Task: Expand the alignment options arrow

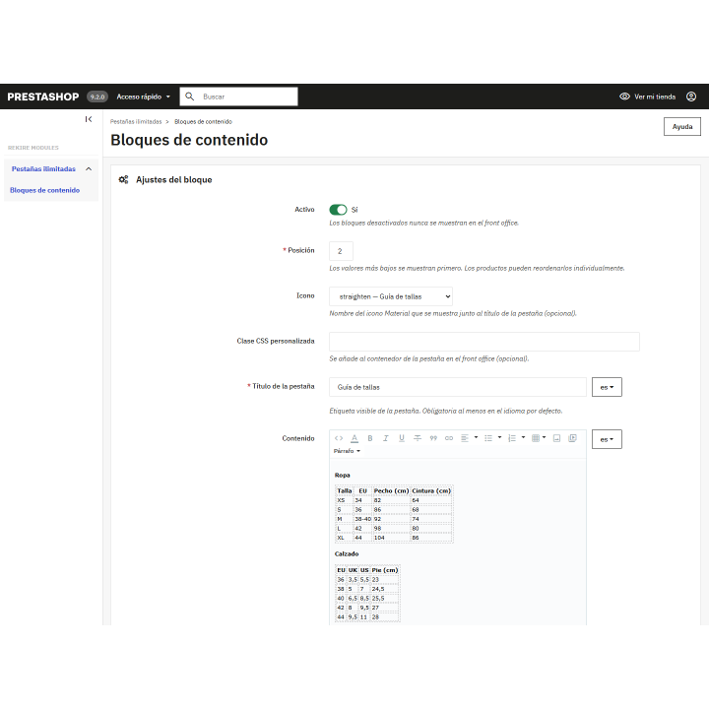Action: 476,437
